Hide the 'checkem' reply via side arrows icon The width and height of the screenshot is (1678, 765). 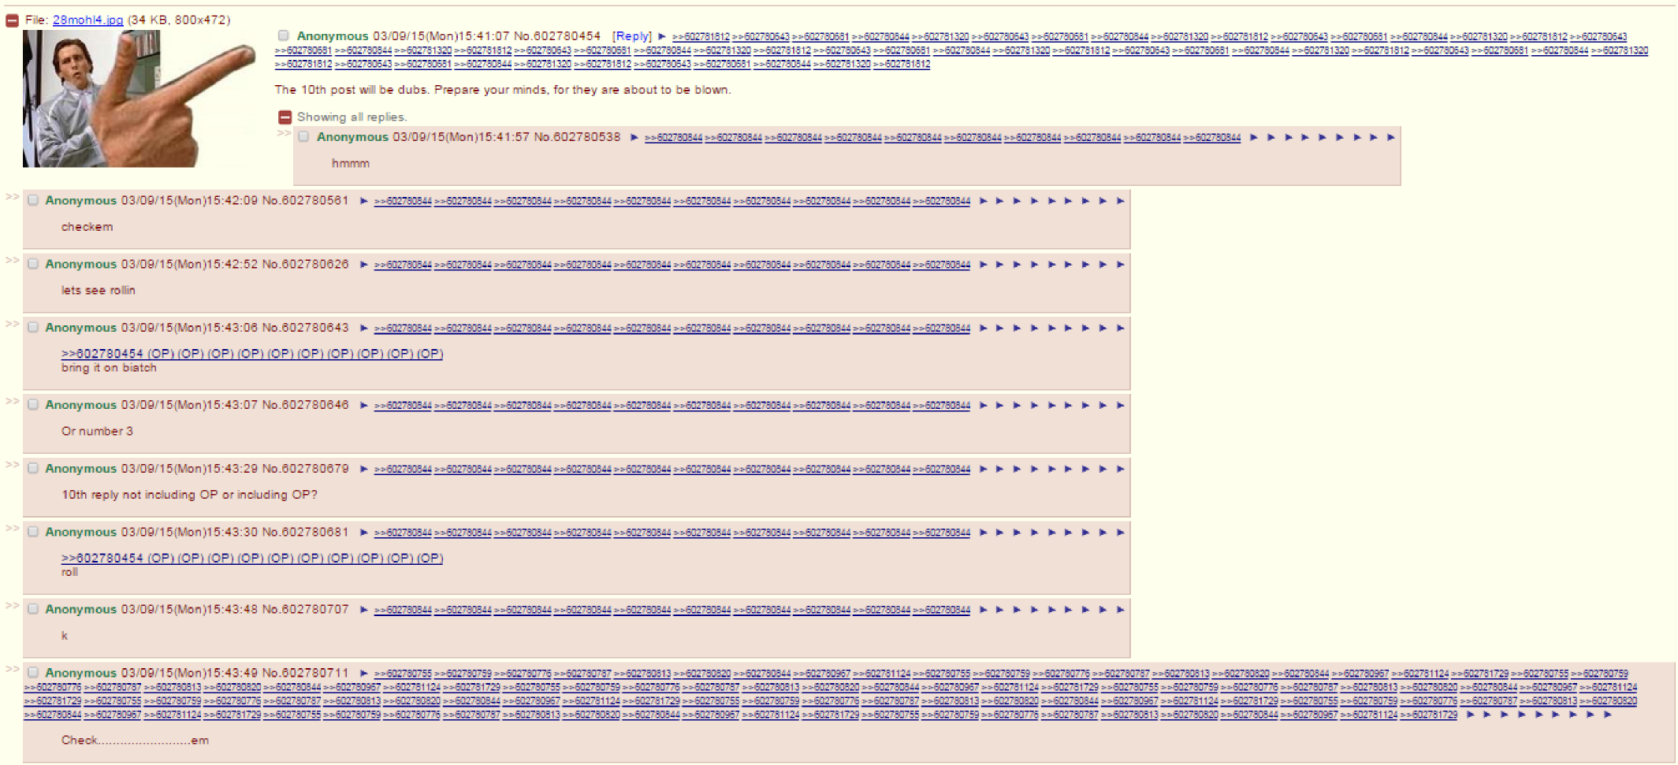[x=12, y=197]
